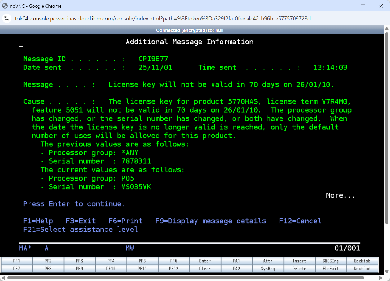Click the Clear key button
Image resolution: width=390 pixels, height=281 pixels.
click(x=205, y=269)
